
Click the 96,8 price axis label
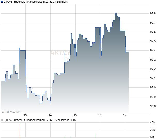click(x=153, y=106)
